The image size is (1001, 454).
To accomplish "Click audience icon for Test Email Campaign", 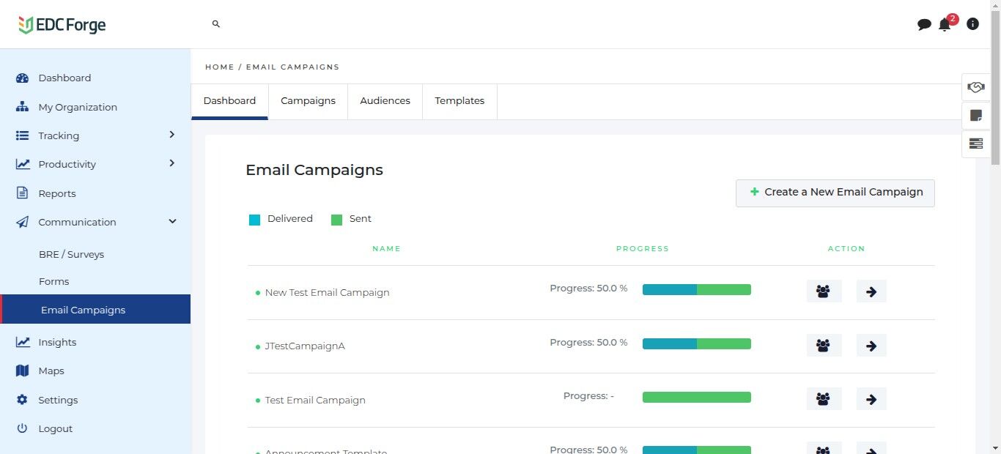I will pyautogui.click(x=824, y=399).
